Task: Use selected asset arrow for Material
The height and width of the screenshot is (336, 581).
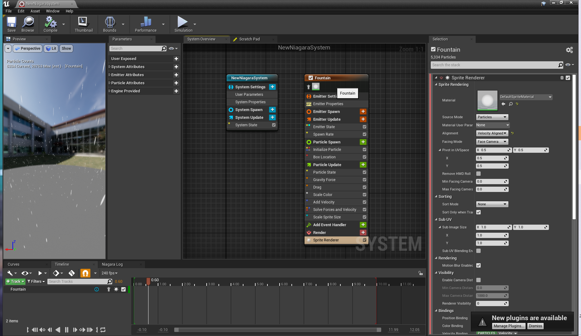Action: pos(503,104)
